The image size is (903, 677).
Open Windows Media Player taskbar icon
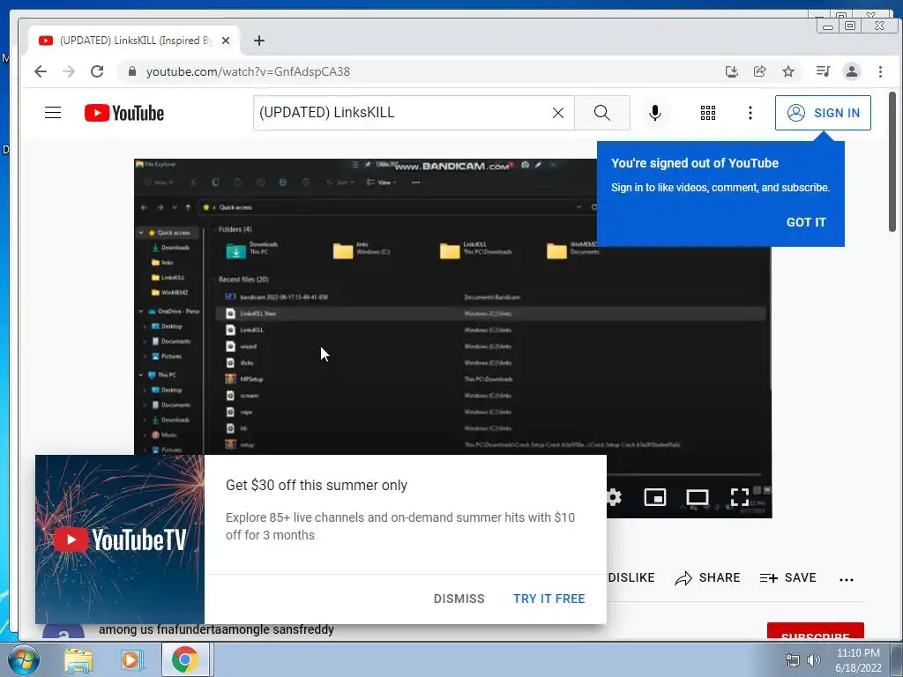[x=131, y=659]
